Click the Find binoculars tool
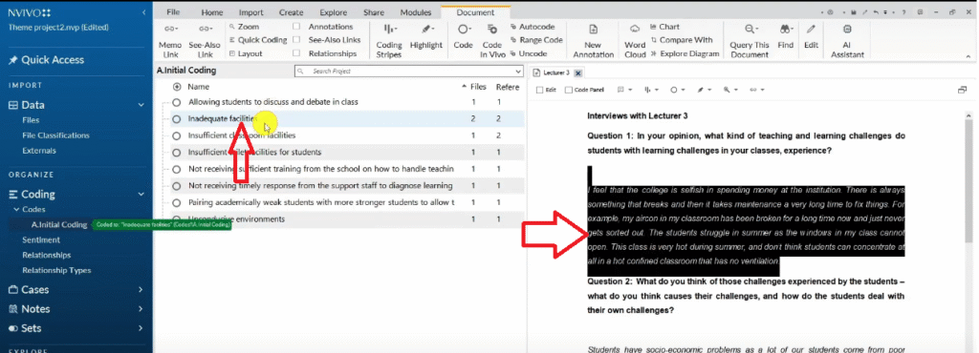 point(786,37)
